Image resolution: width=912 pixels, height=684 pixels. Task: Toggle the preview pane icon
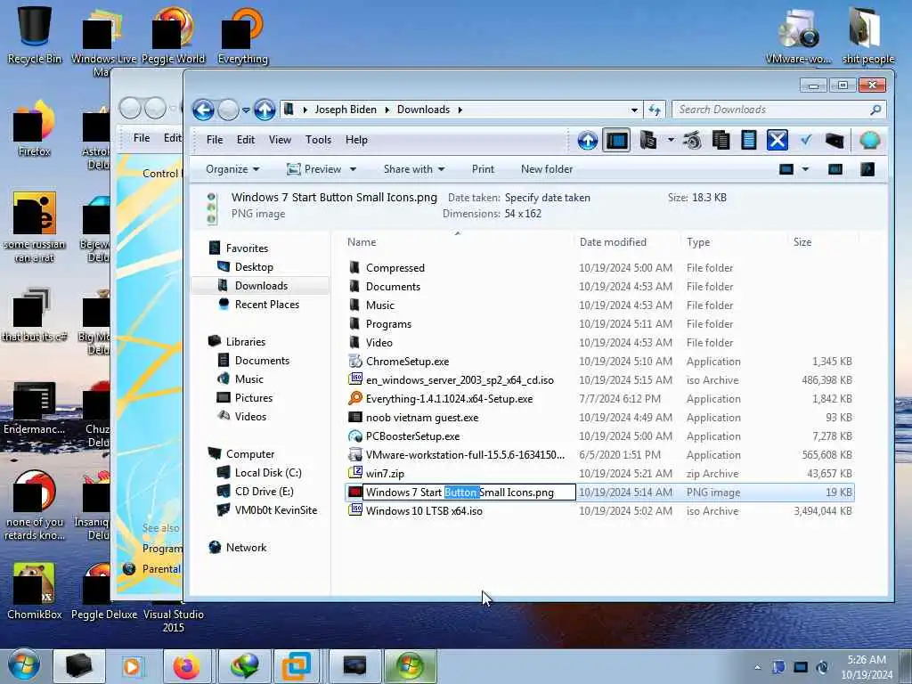point(835,169)
